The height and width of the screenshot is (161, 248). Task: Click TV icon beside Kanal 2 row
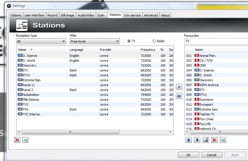pos(20,90)
